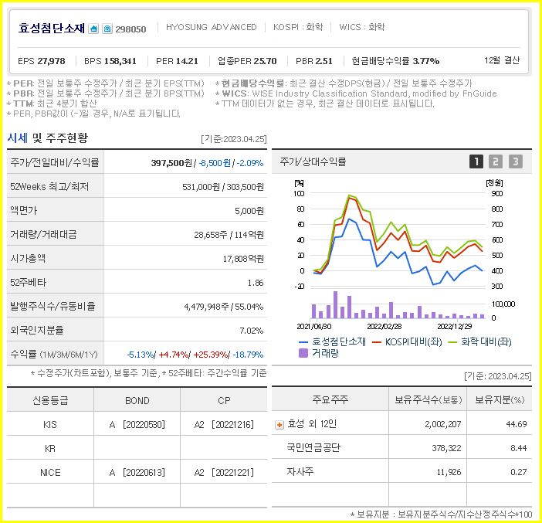Screen dimensions: 542x523
Task: Select the 액면가 value 5,000원
Action: [249, 211]
